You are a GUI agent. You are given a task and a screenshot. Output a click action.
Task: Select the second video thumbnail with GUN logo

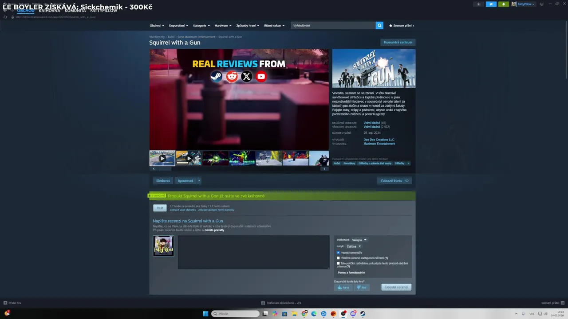pyautogui.click(x=189, y=158)
